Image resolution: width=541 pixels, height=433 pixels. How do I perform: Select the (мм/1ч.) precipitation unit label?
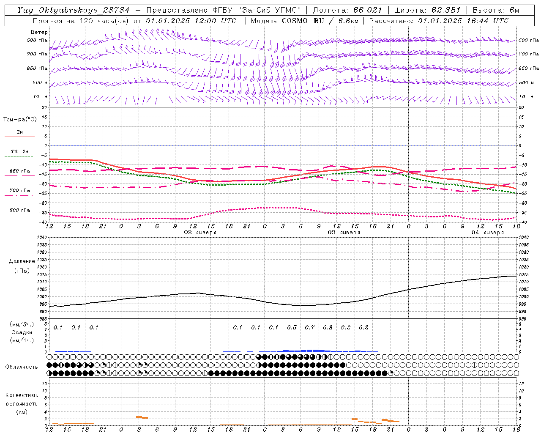pyautogui.click(x=22, y=340)
